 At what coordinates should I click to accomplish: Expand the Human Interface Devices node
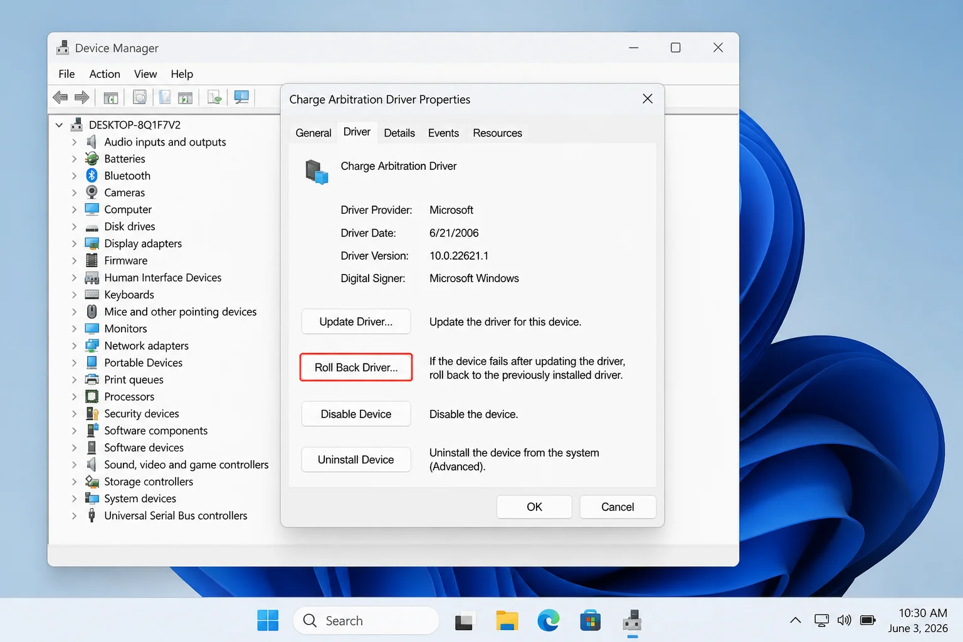tap(74, 278)
